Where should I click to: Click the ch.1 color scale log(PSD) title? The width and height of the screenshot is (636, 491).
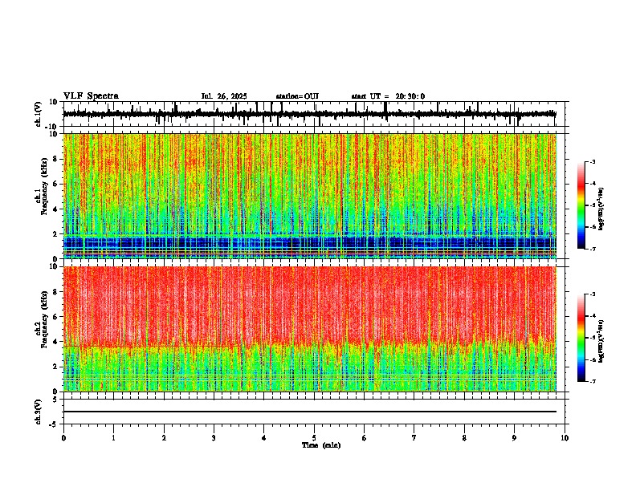pos(601,209)
